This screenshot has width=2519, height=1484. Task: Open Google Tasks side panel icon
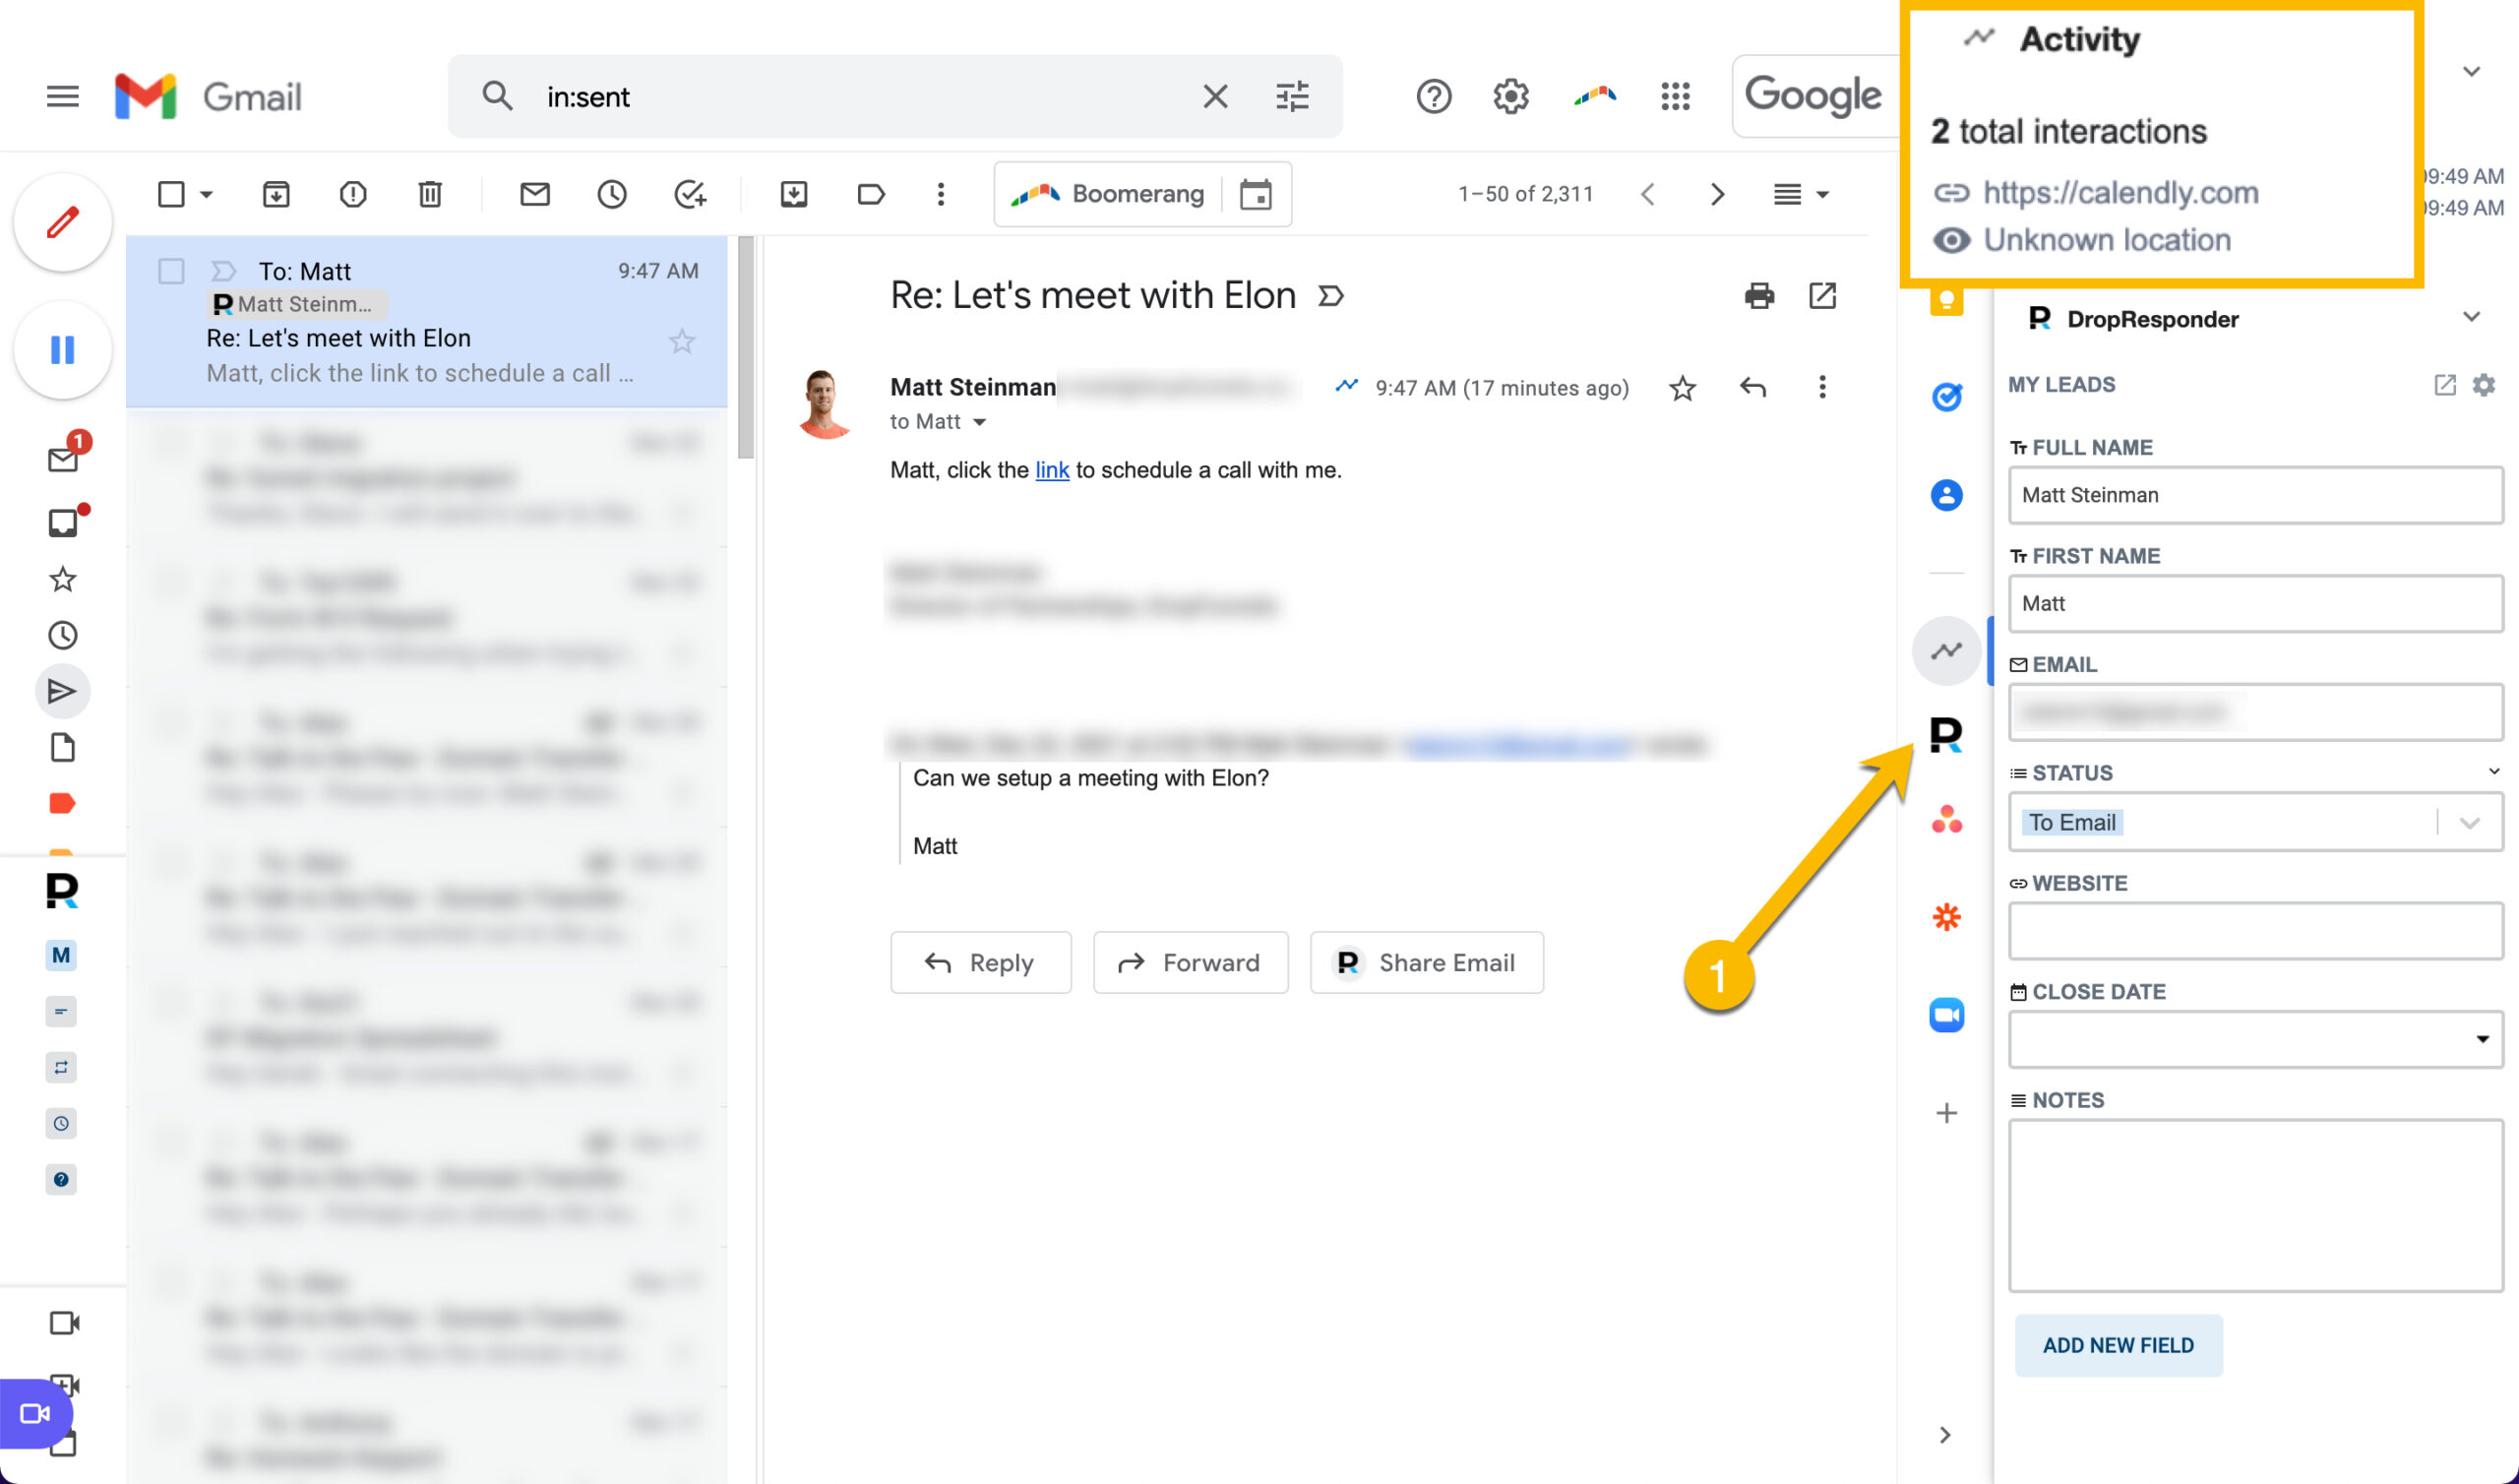tap(1946, 397)
